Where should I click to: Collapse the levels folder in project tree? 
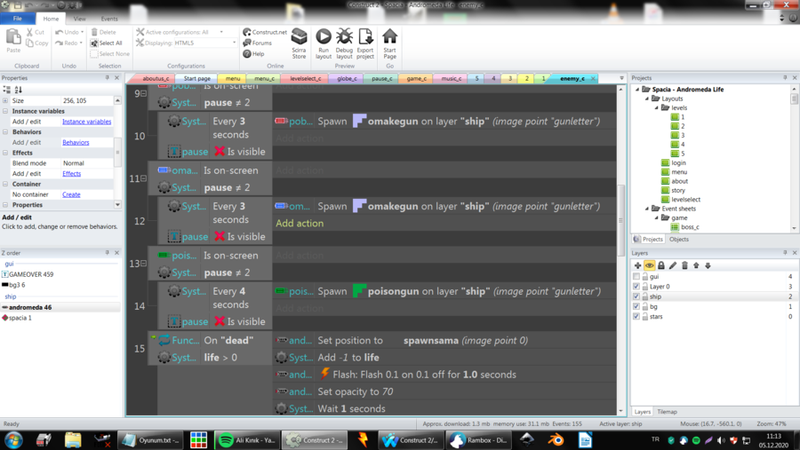[x=657, y=108]
